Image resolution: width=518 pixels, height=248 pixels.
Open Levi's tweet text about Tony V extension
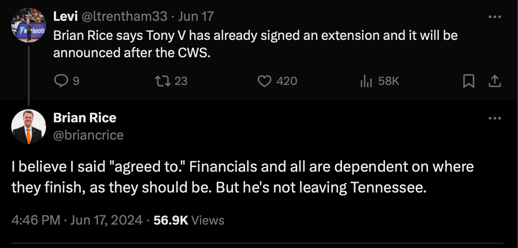(255, 43)
